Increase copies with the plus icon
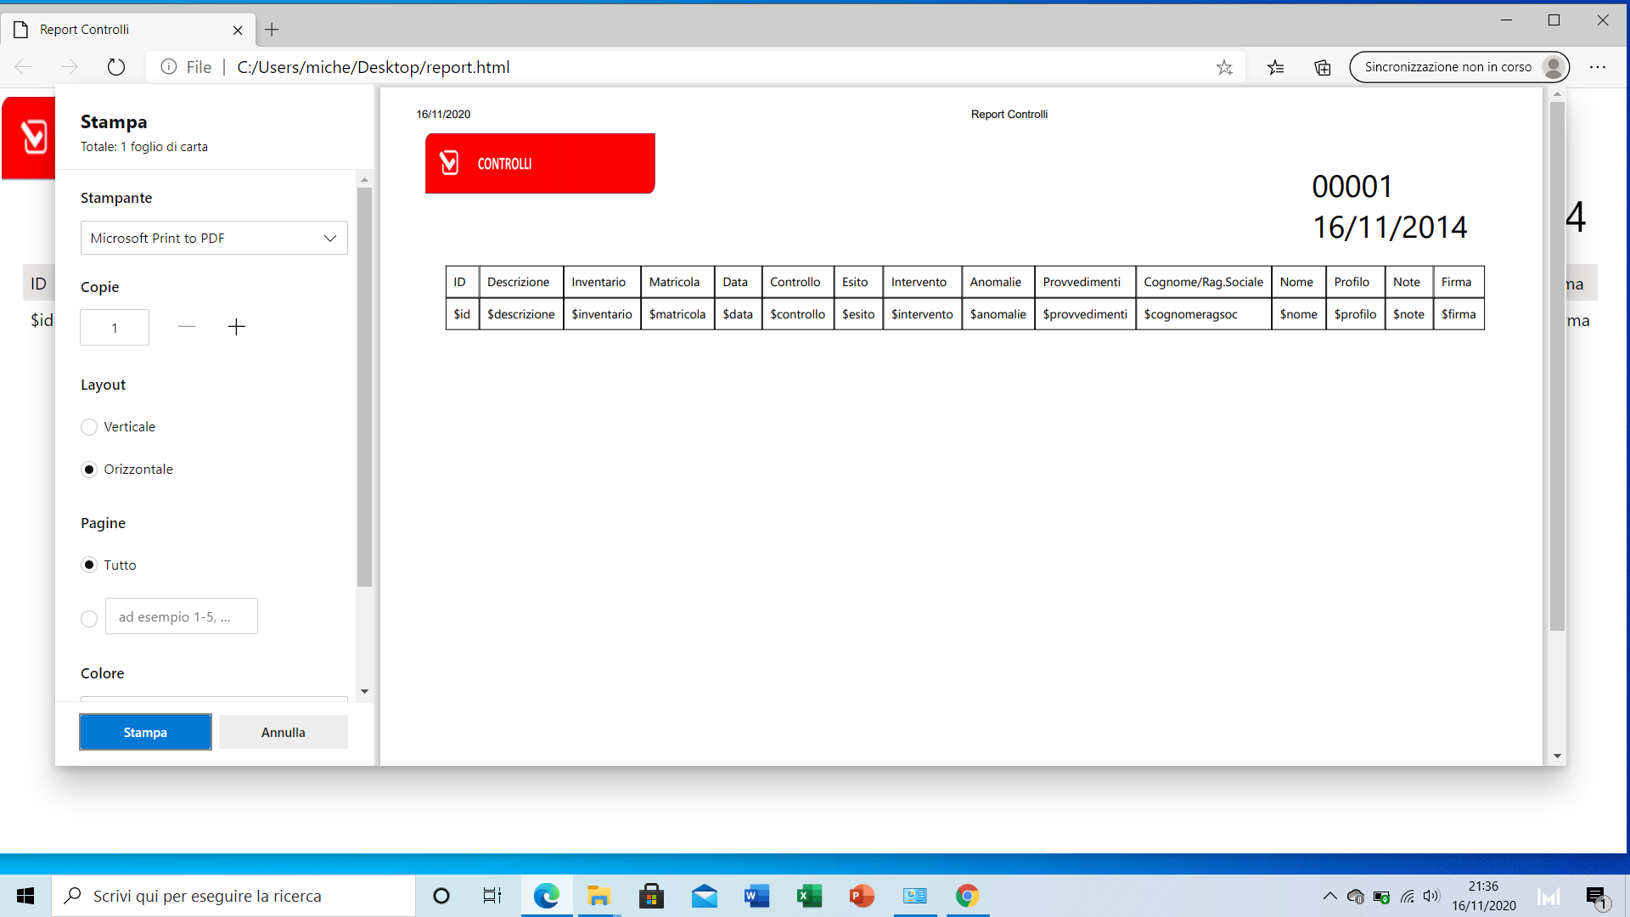1630x917 pixels. click(237, 327)
